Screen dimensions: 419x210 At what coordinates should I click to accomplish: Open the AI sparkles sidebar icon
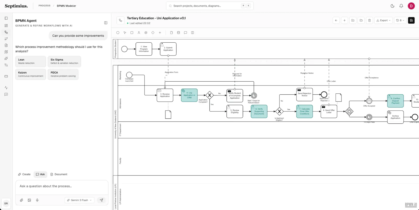(x=6, y=58)
